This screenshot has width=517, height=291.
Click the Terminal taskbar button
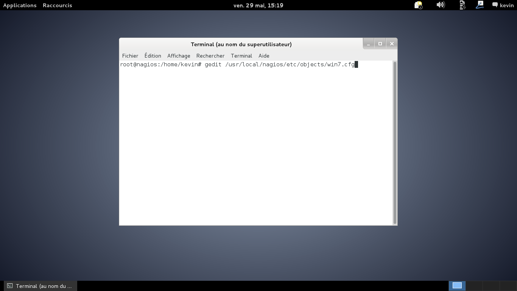click(40, 286)
